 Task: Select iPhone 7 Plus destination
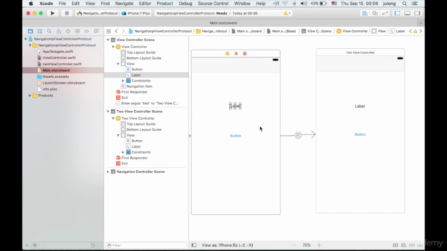pyautogui.click(x=136, y=13)
